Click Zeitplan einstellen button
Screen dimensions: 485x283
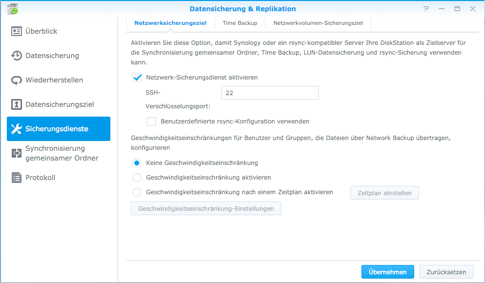point(384,193)
